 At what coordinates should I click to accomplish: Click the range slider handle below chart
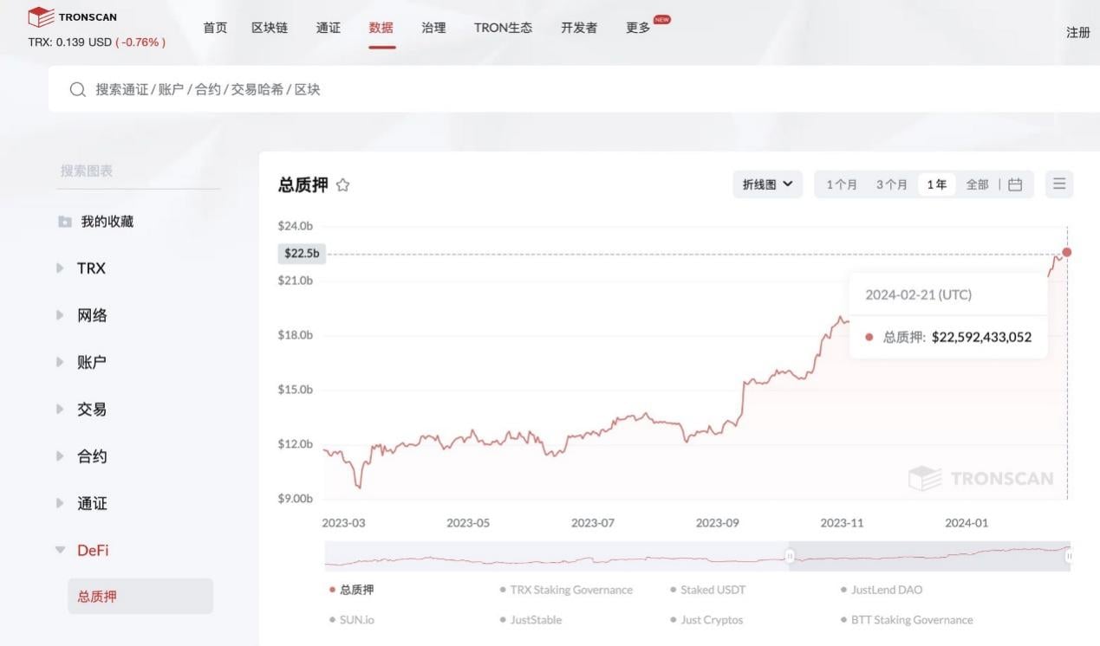790,557
